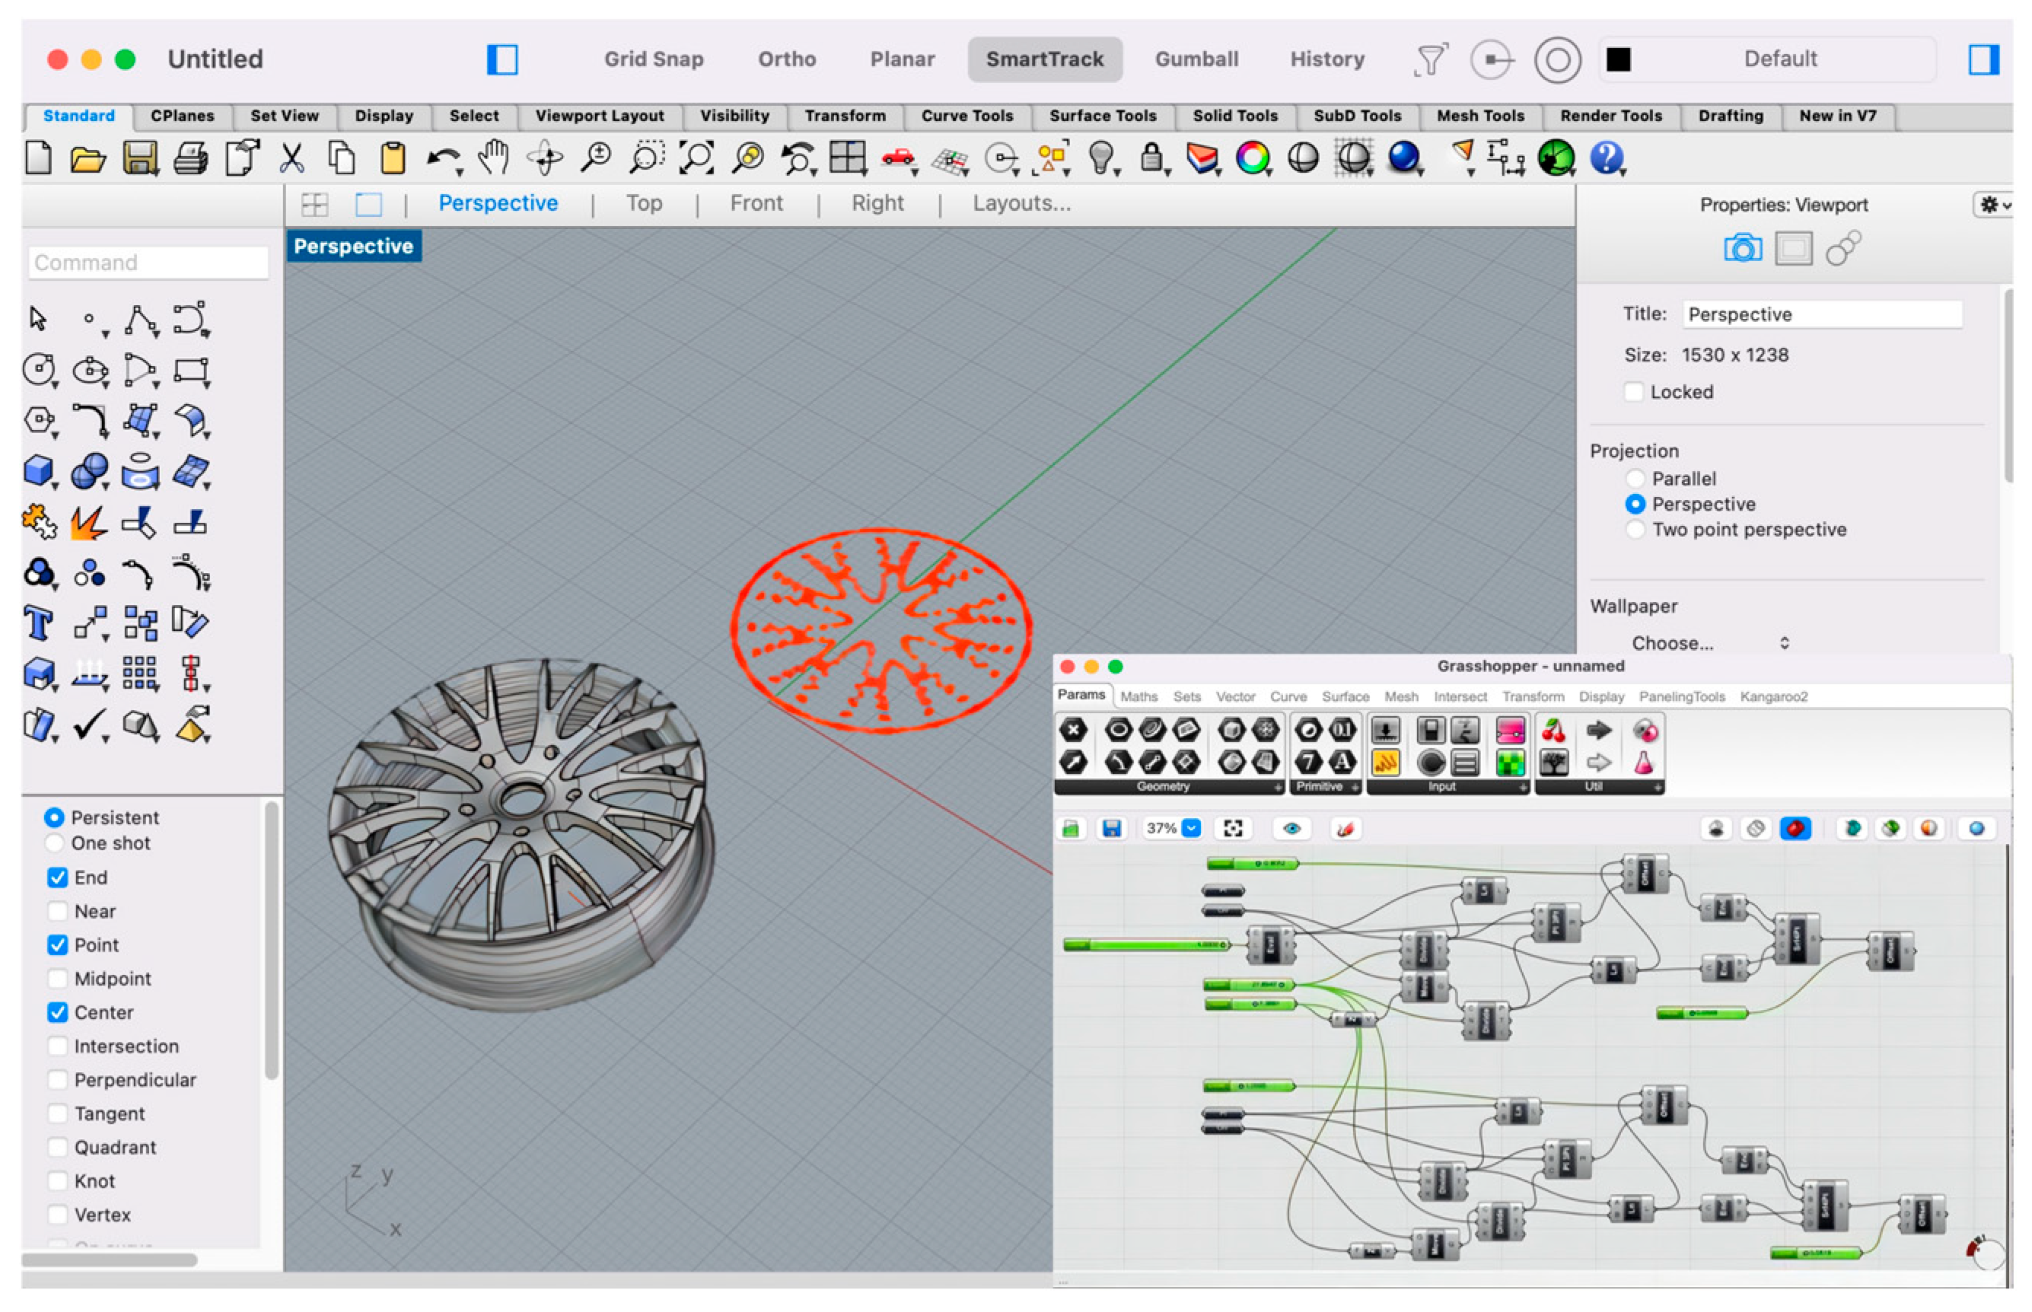Select the Text T tool
The image size is (2032, 1312).
38,623
